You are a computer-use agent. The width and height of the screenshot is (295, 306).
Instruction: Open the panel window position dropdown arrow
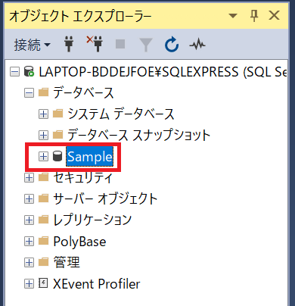click(x=233, y=16)
